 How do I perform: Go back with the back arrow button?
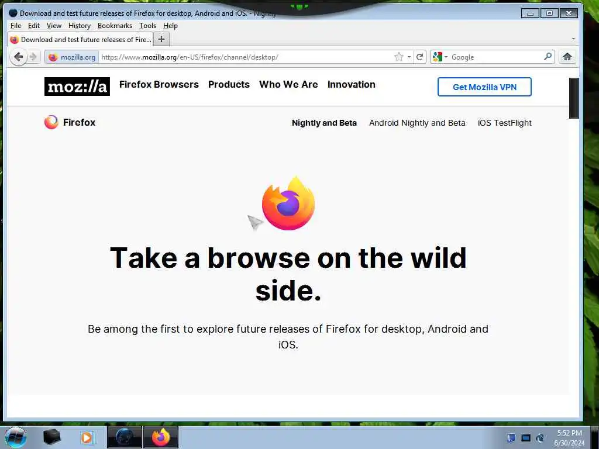pos(18,57)
